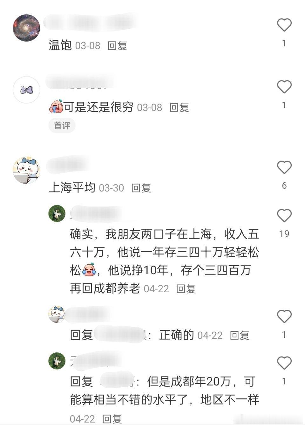Heart the '正确的' reply
Screen dimensions: 305x427
tap(284, 316)
